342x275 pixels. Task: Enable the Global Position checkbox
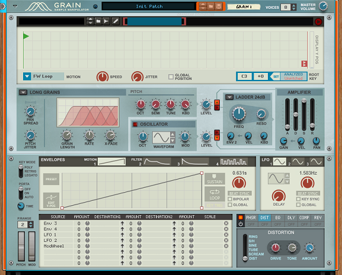(x=171, y=77)
